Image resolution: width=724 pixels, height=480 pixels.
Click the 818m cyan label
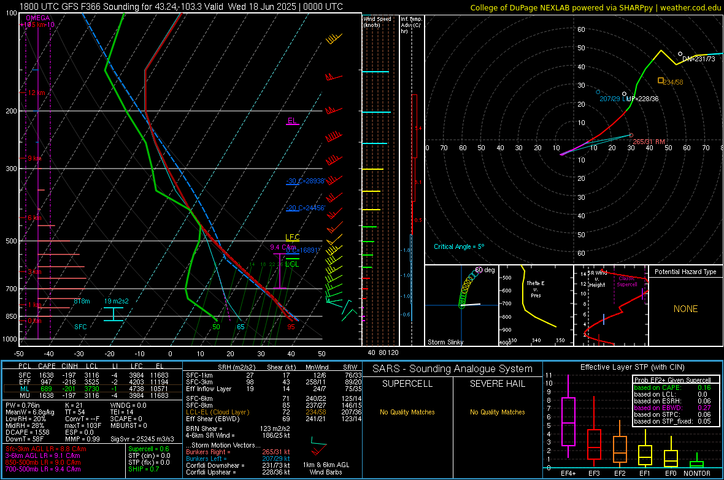point(82,301)
